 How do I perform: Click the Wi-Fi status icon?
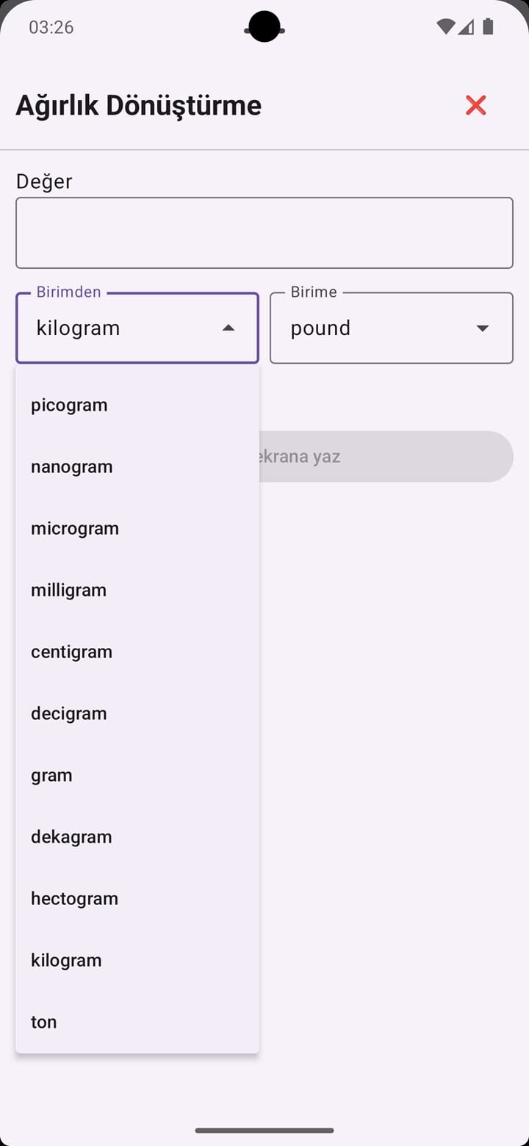click(445, 26)
